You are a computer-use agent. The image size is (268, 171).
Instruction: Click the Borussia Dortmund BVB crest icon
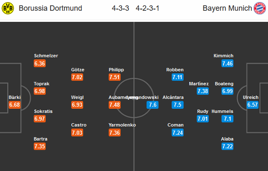8,8
